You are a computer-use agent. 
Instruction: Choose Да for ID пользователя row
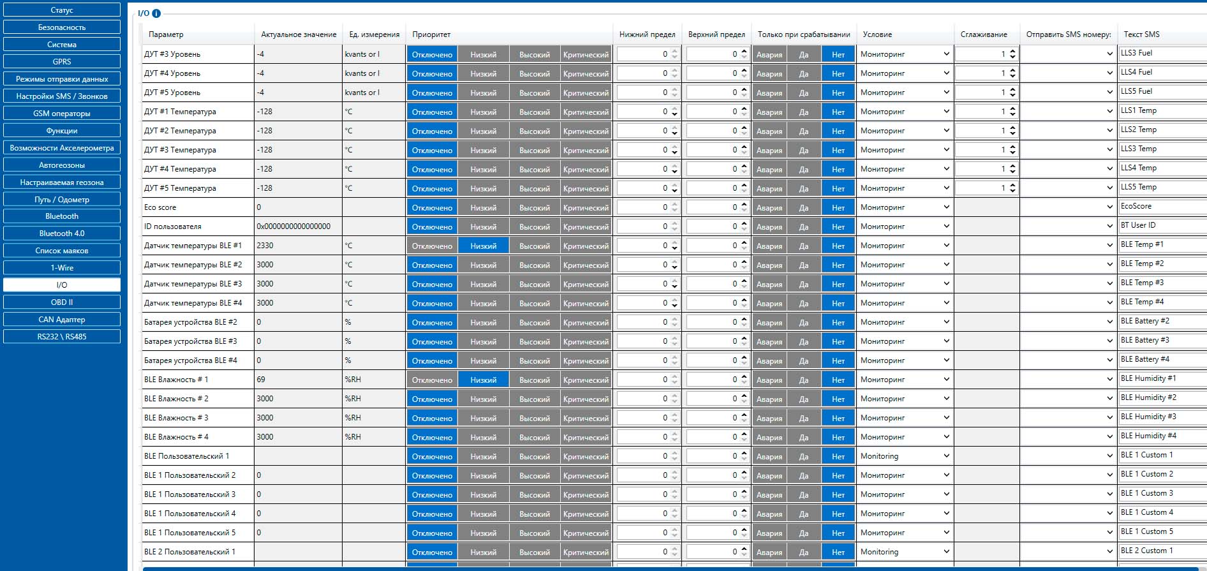[803, 226]
